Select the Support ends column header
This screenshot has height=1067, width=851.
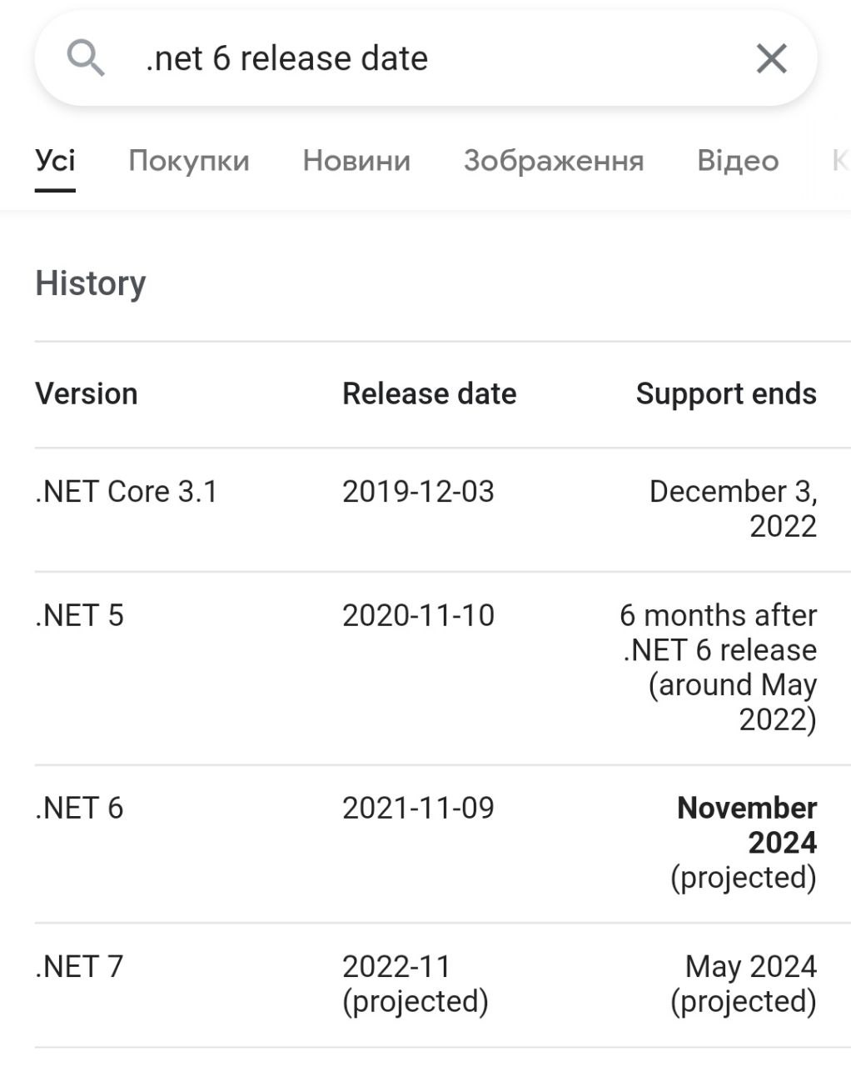[726, 393]
